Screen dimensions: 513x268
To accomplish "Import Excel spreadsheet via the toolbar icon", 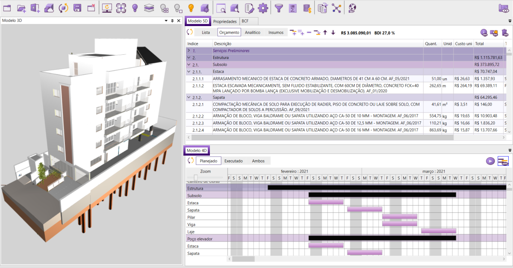I will tap(35, 7).
